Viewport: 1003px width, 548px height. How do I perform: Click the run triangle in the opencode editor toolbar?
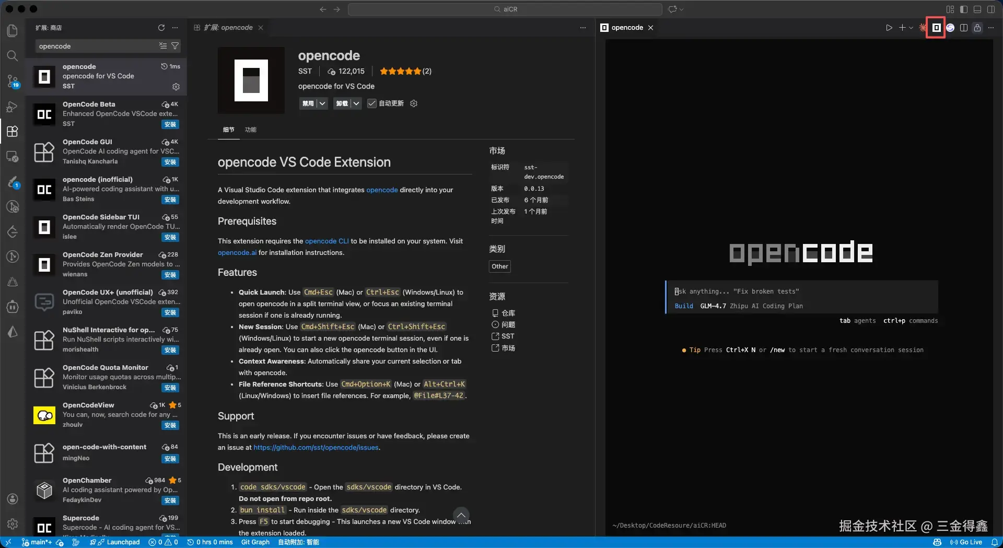tap(889, 28)
